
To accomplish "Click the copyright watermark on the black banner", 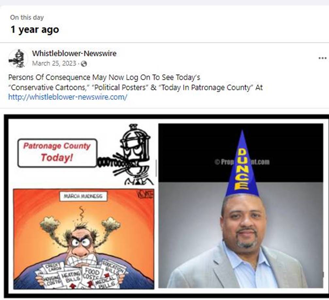I will [x=242, y=162].
